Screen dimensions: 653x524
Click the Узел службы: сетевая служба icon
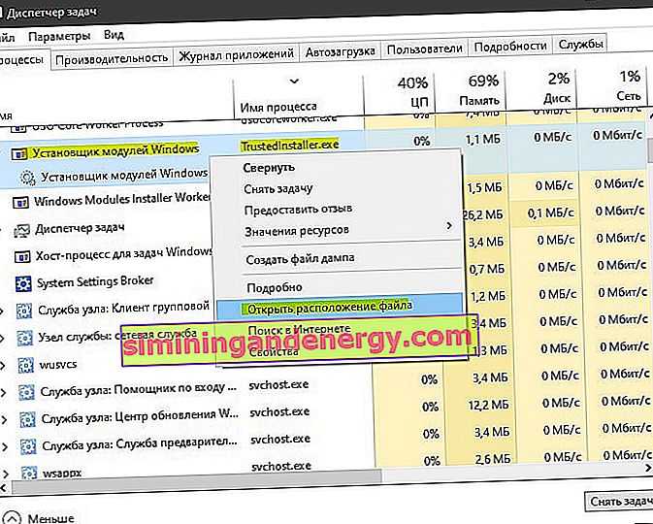pos(24,339)
